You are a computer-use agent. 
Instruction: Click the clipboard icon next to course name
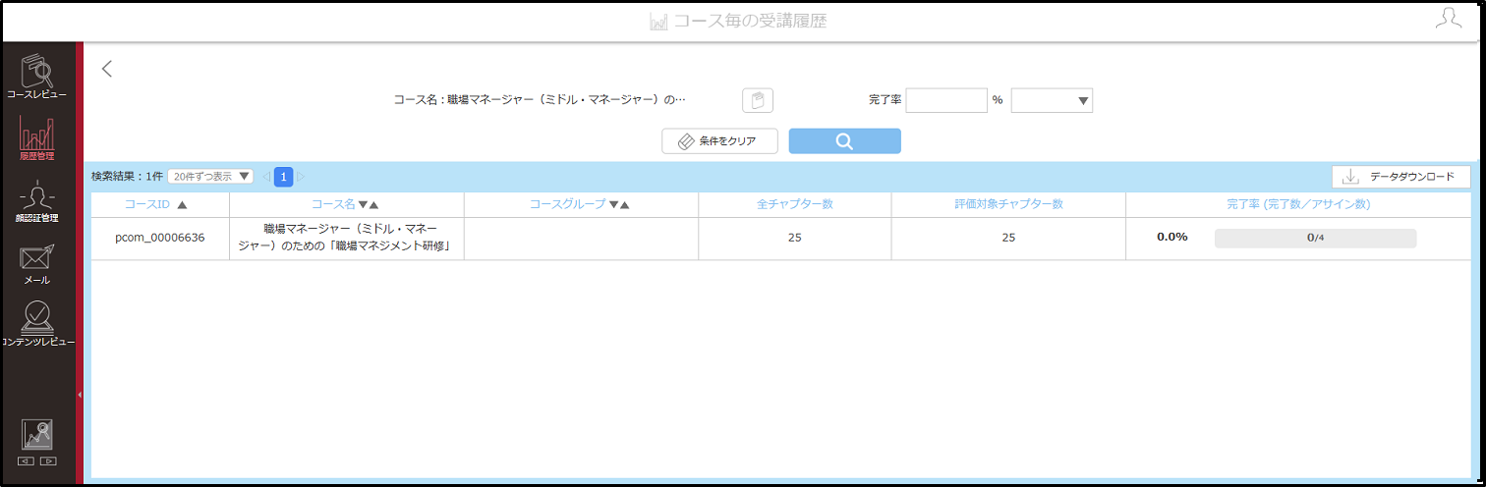(x=758, y=100)
